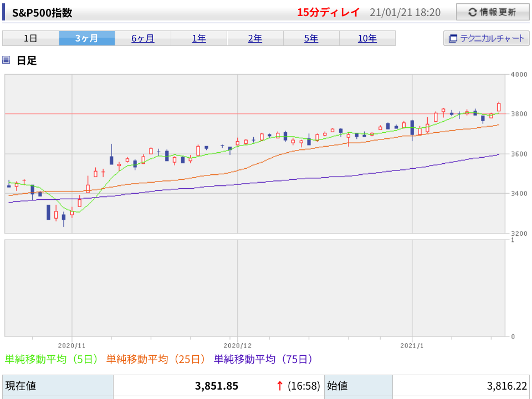Click the 3800 price axis label
Screen dimensions: 532x399
pos(519,114)
